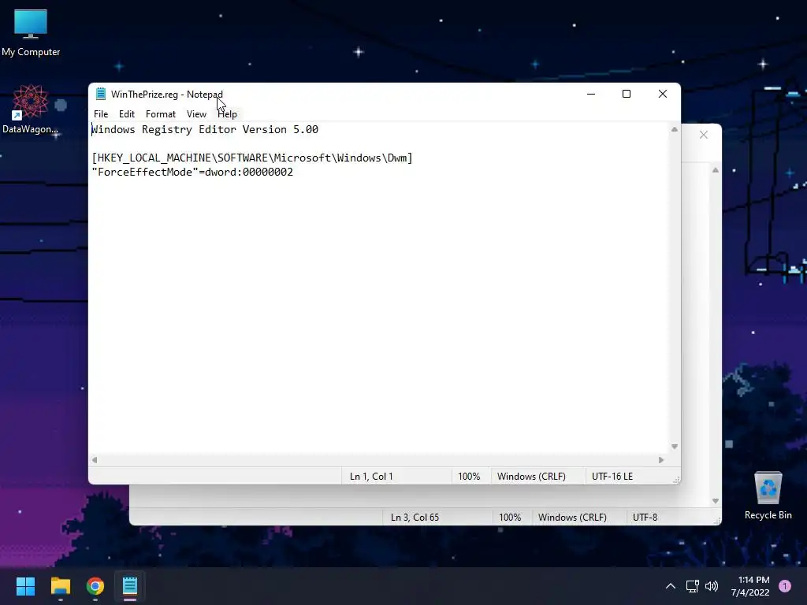Open the Edit menu
This screenshot has height=605, width=807.
point(127,114)
